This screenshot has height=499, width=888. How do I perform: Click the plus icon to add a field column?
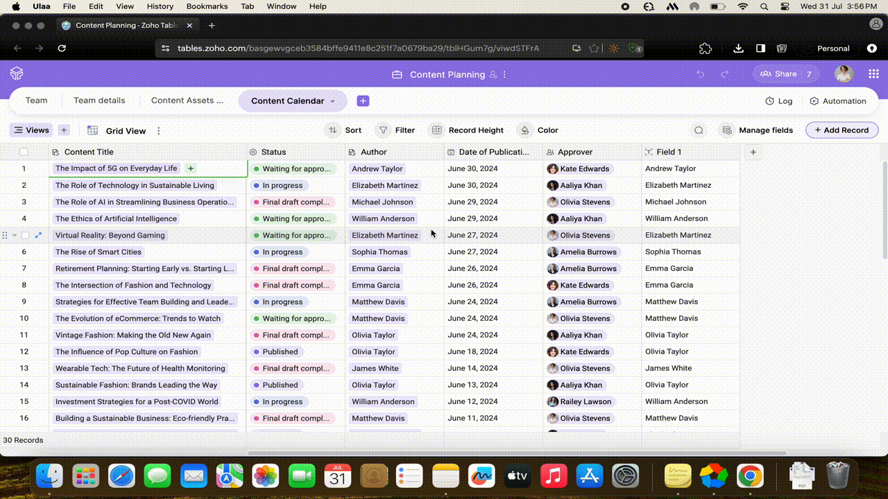pyautogui.click(x=753, y=152)
